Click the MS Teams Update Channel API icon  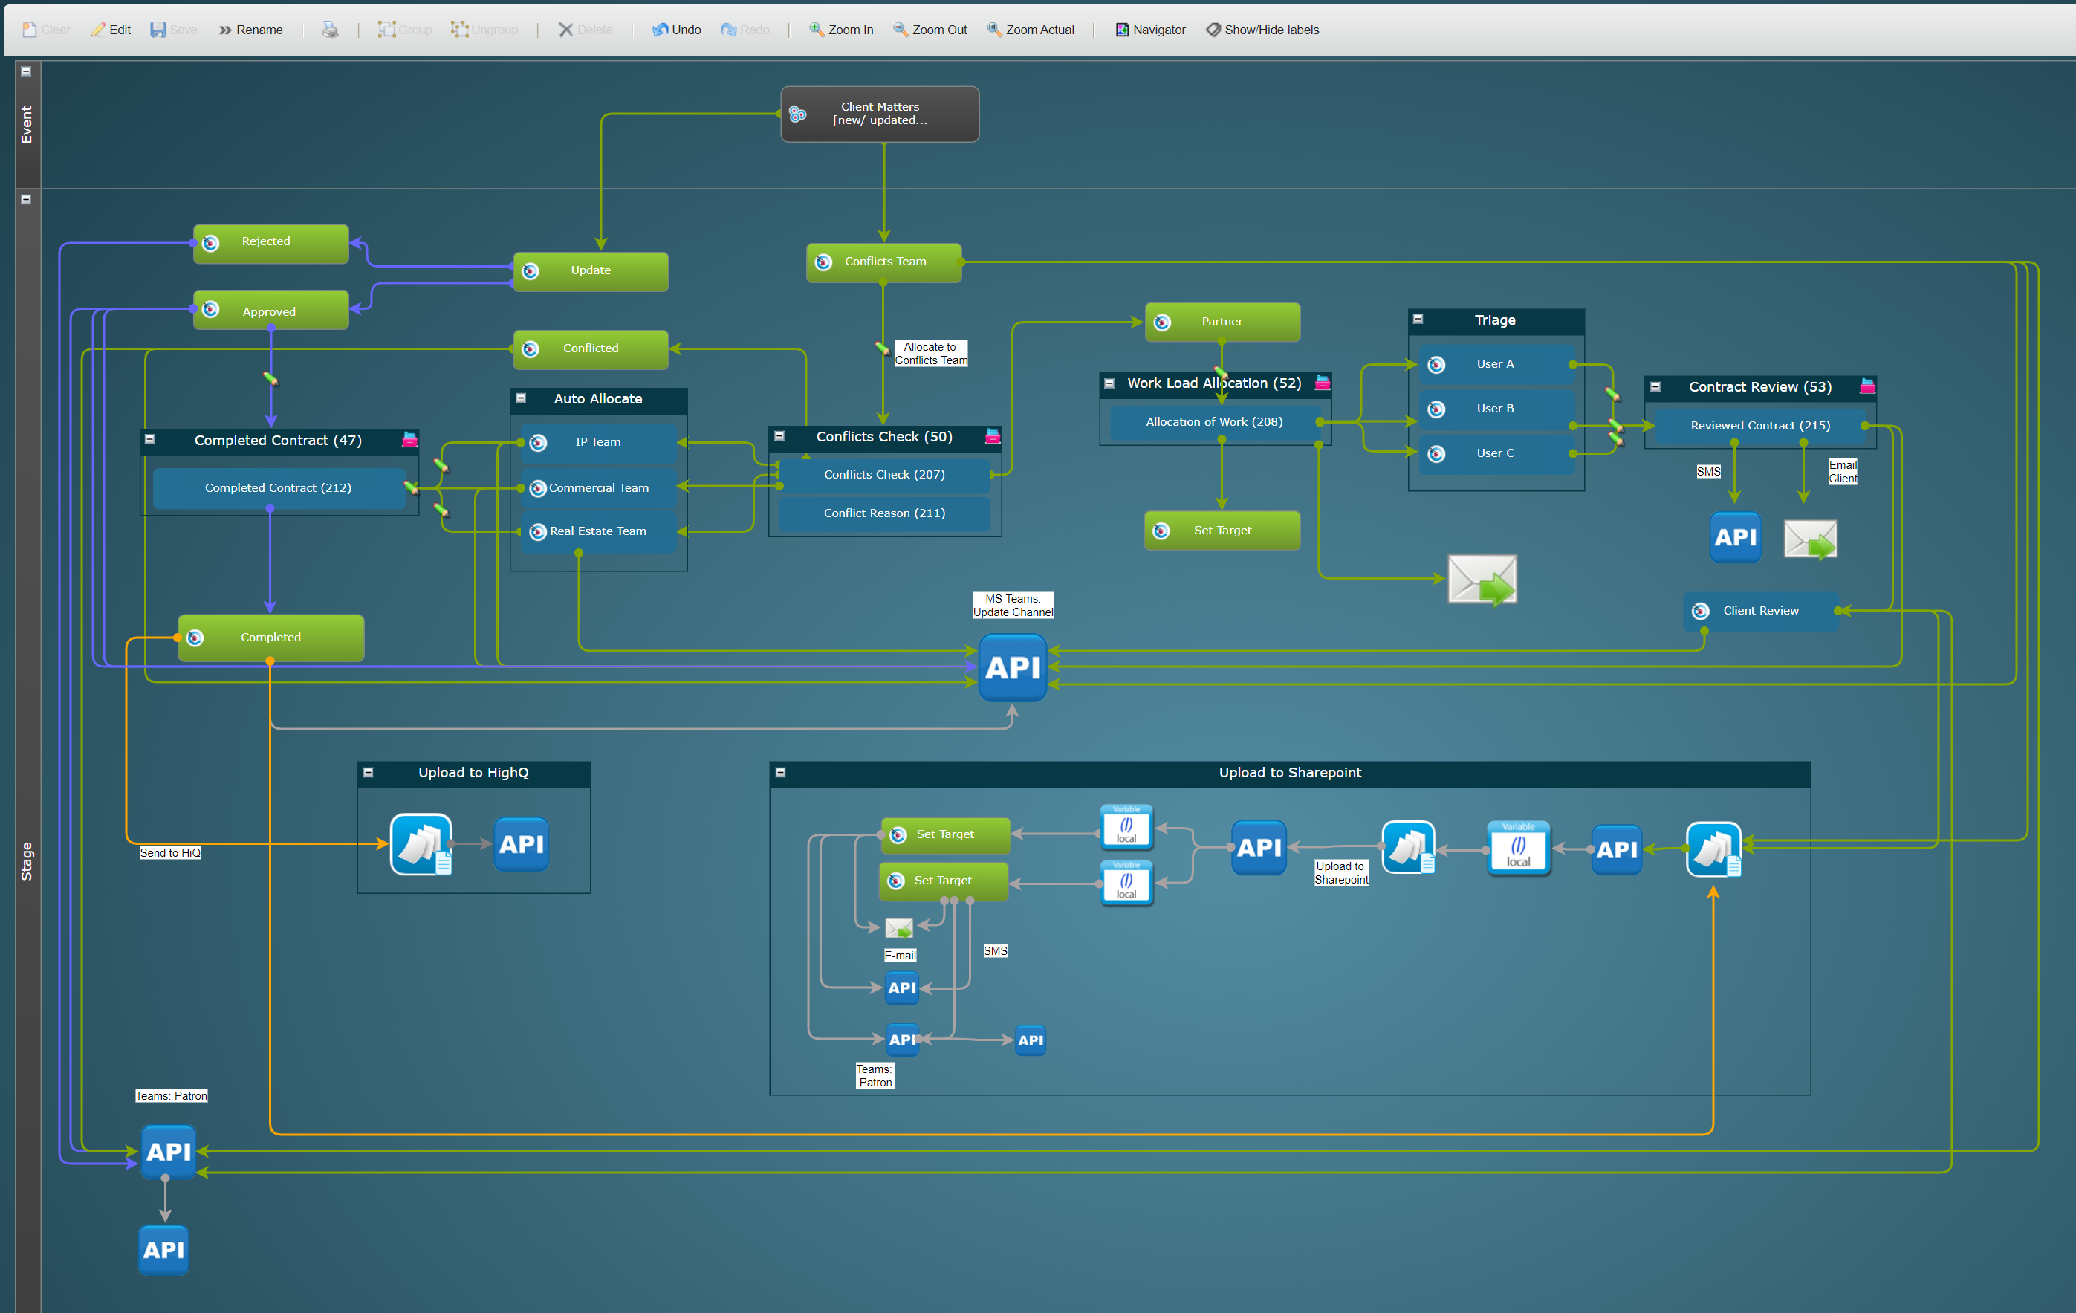tap(1013, 667)
